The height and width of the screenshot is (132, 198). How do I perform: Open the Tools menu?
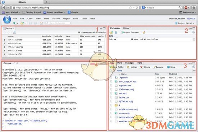(x=84, y=19)
